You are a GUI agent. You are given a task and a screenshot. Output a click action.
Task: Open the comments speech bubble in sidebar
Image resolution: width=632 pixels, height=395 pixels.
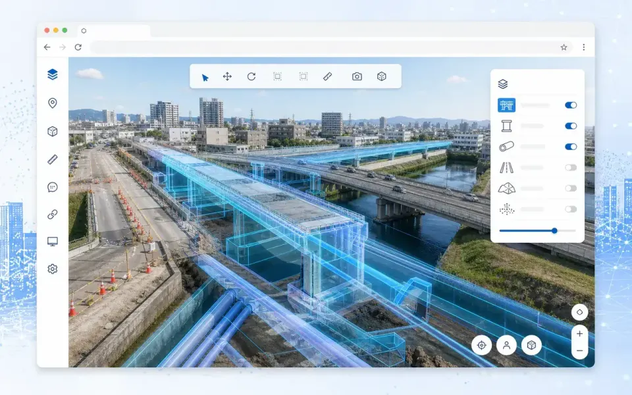[53, 187]
